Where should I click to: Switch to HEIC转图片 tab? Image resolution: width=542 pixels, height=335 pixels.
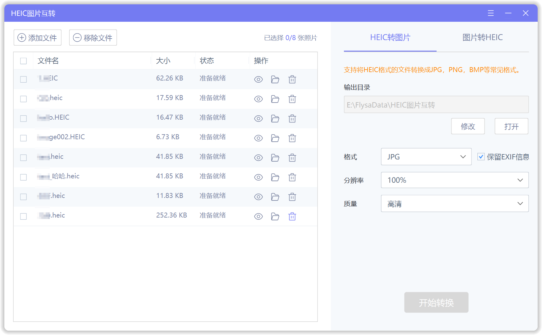tap(390, 38)
